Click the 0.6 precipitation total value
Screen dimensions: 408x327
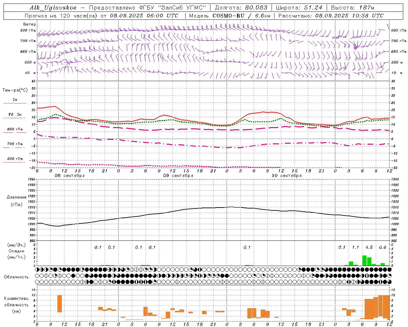(382, 247)
